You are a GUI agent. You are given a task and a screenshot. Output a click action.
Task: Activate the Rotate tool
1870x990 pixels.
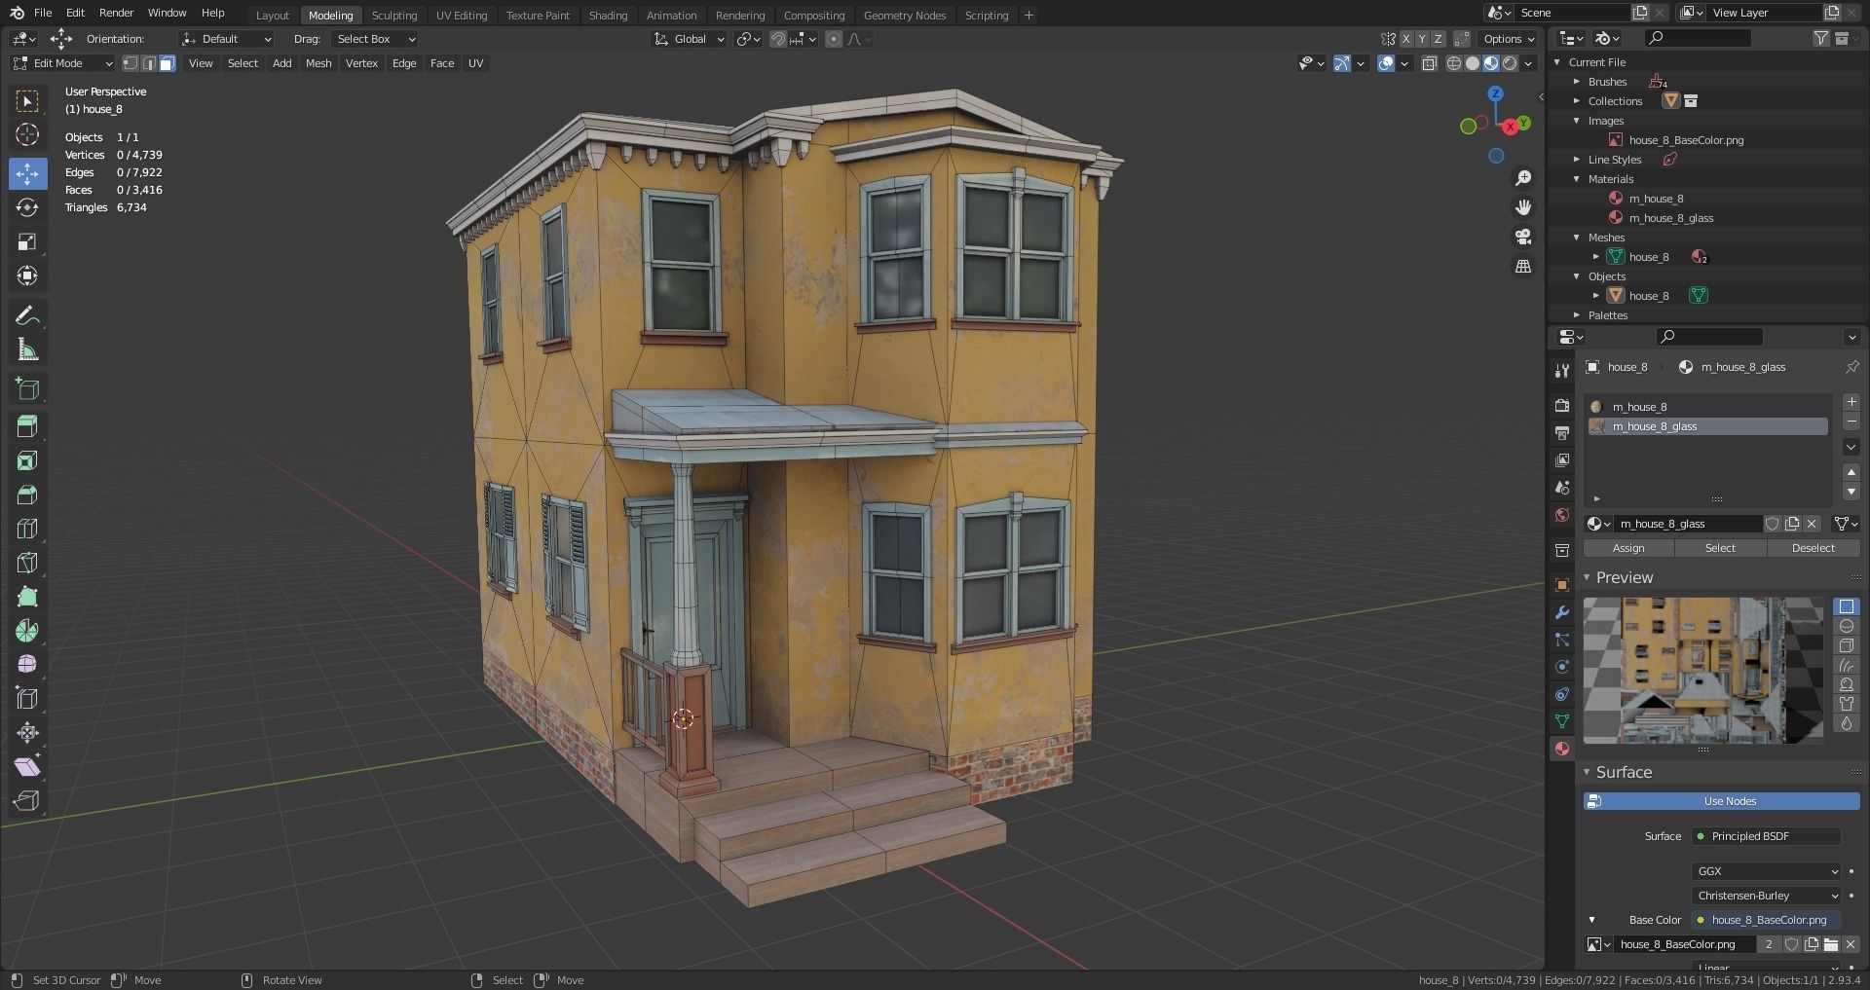click(x=27, y=207)
